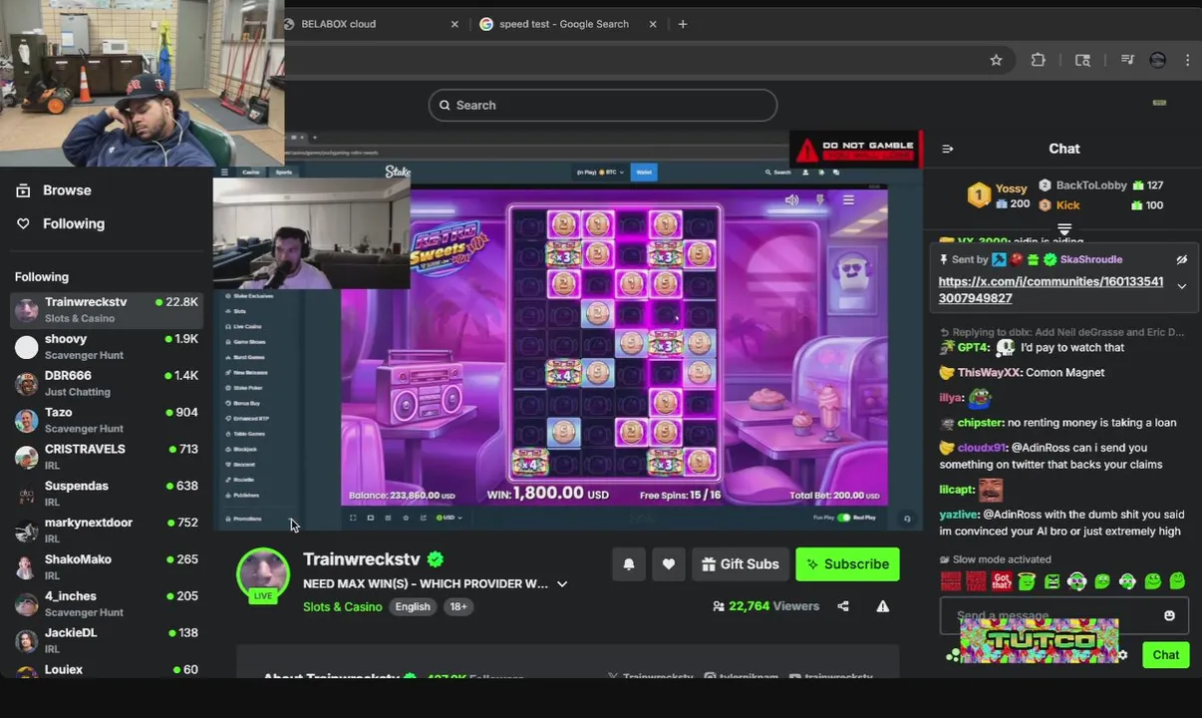Open the JackieDL channel in Following list
Screen dimensions: 1202x718
pyautogui.click(x=107, y=640)
